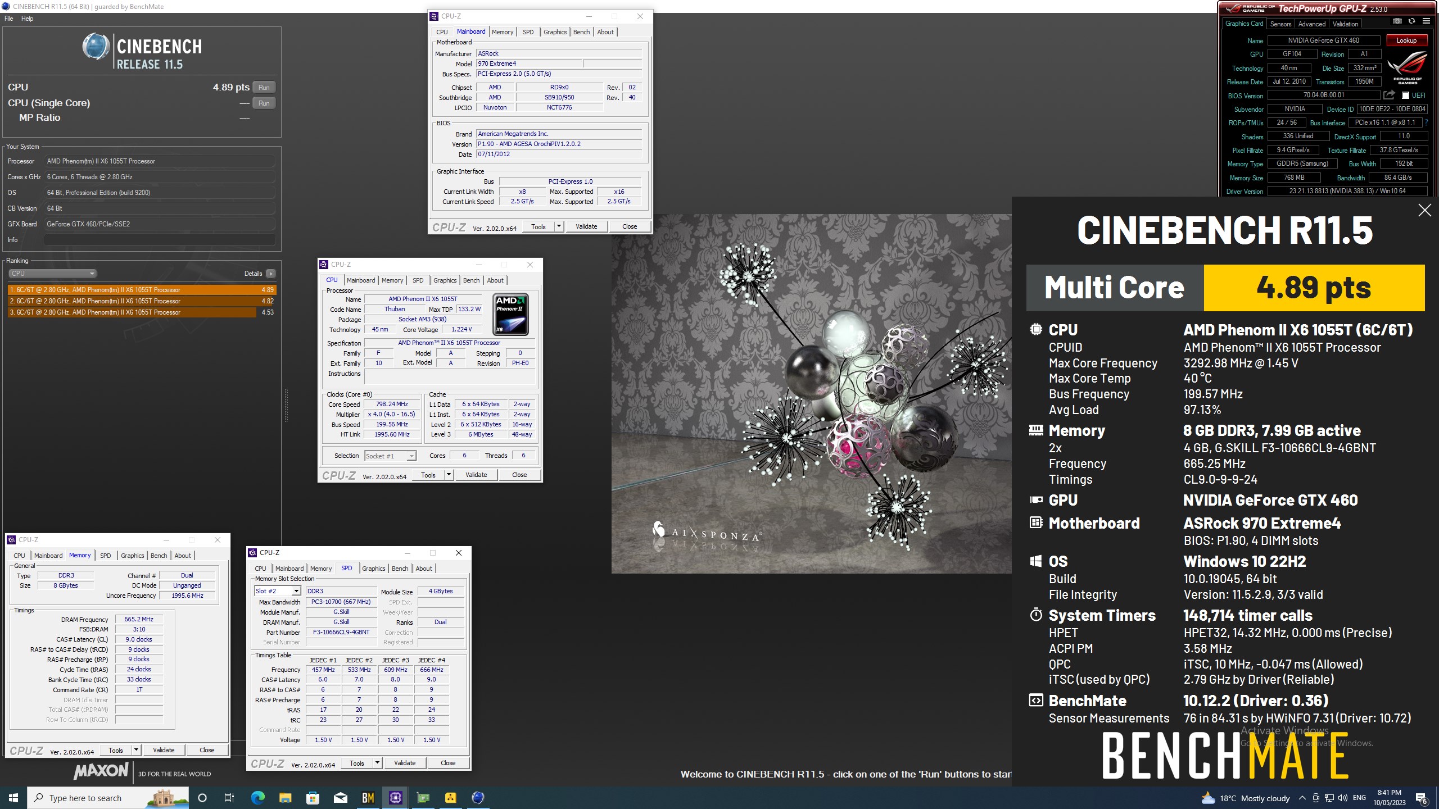Viewport: 1439px width, 809px height.
Task: Run the Cinebench CPU test
Action: 264,87
